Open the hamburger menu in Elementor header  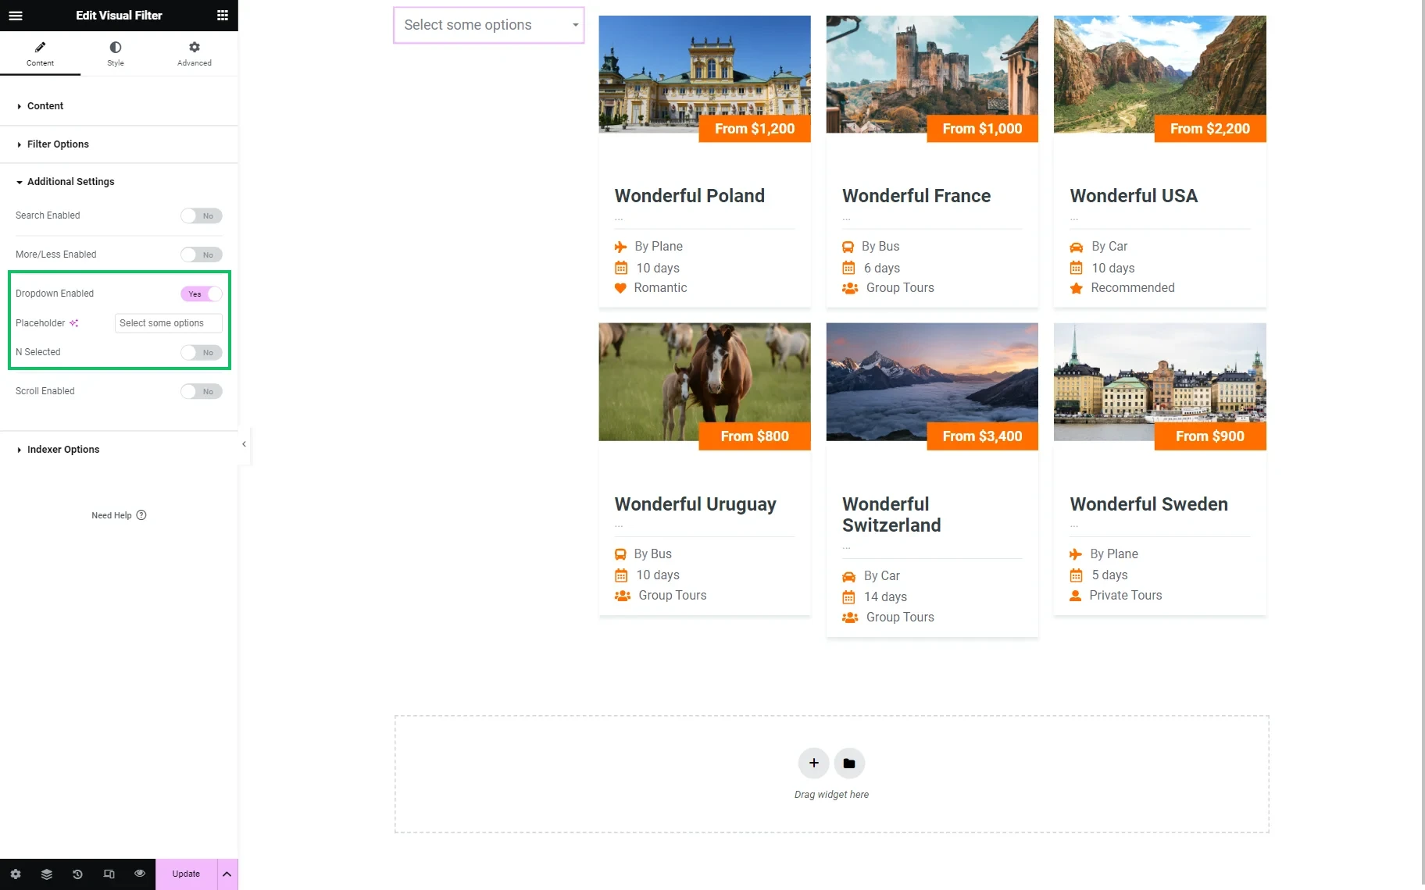16,15
